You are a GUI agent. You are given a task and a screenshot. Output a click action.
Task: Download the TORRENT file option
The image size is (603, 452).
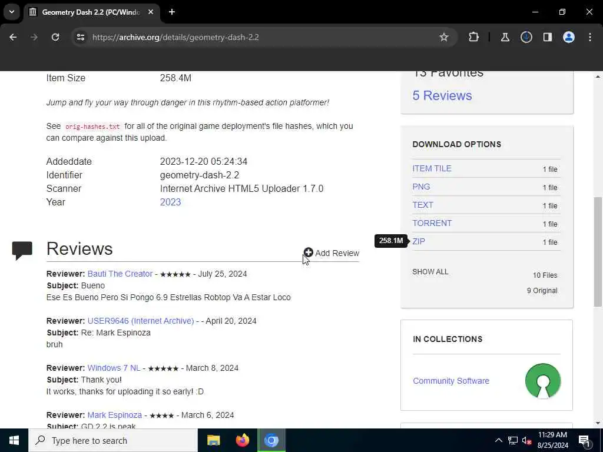coord(432,223)
